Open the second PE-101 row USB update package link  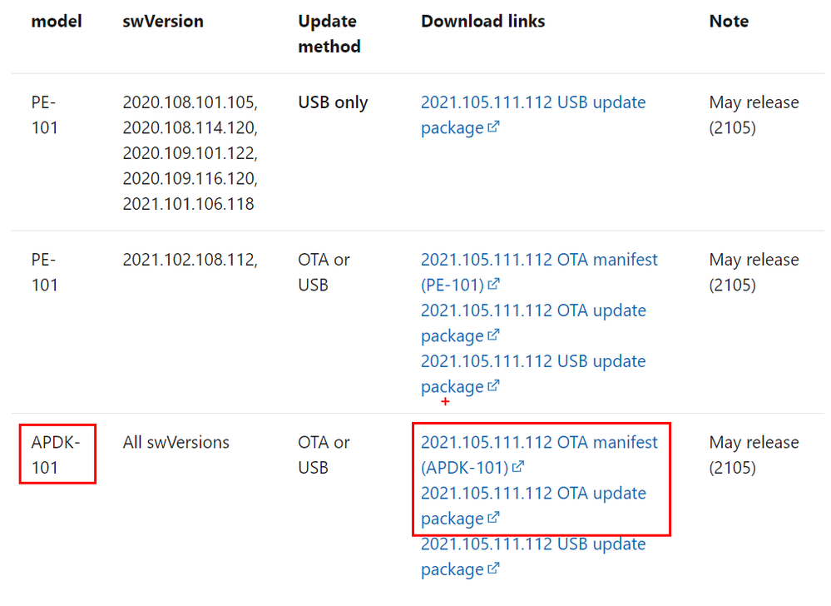pyautogui.click(x=532, y=374)
